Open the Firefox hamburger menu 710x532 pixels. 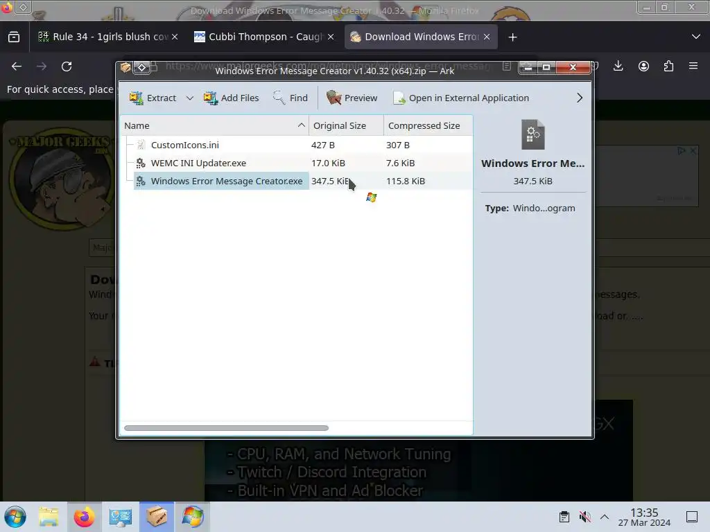pyautogui.click(x=693, y=66)
